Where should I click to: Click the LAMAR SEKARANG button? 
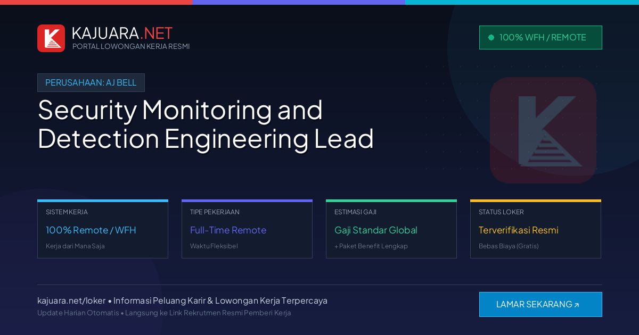tap(540, 304)
